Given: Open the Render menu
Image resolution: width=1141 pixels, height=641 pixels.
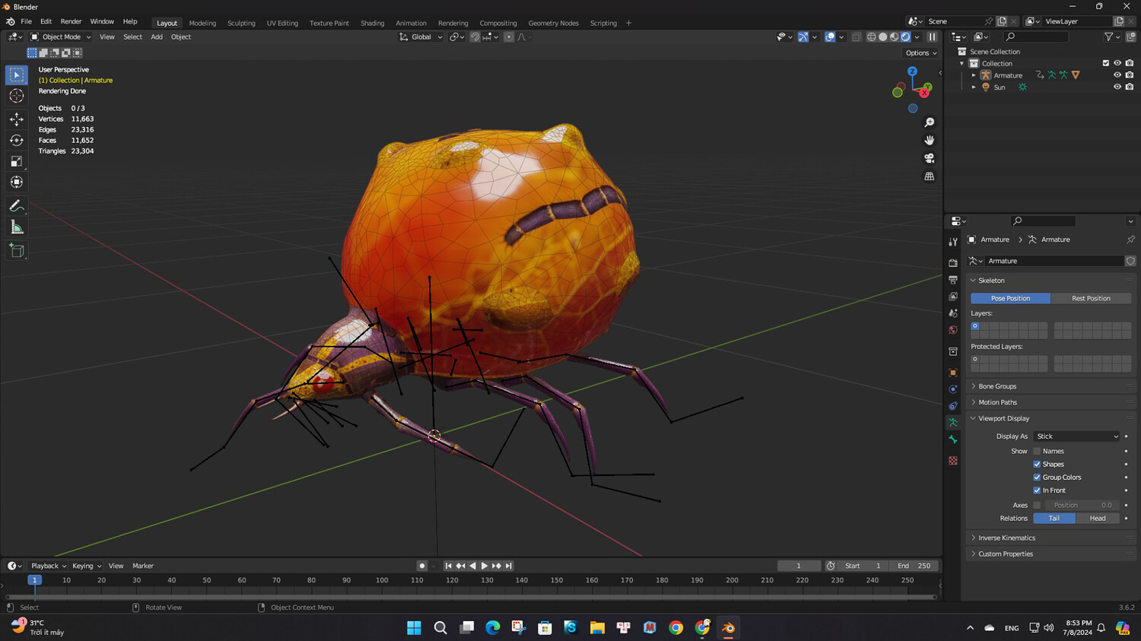Looking at the screenshot, I should 71,22.
